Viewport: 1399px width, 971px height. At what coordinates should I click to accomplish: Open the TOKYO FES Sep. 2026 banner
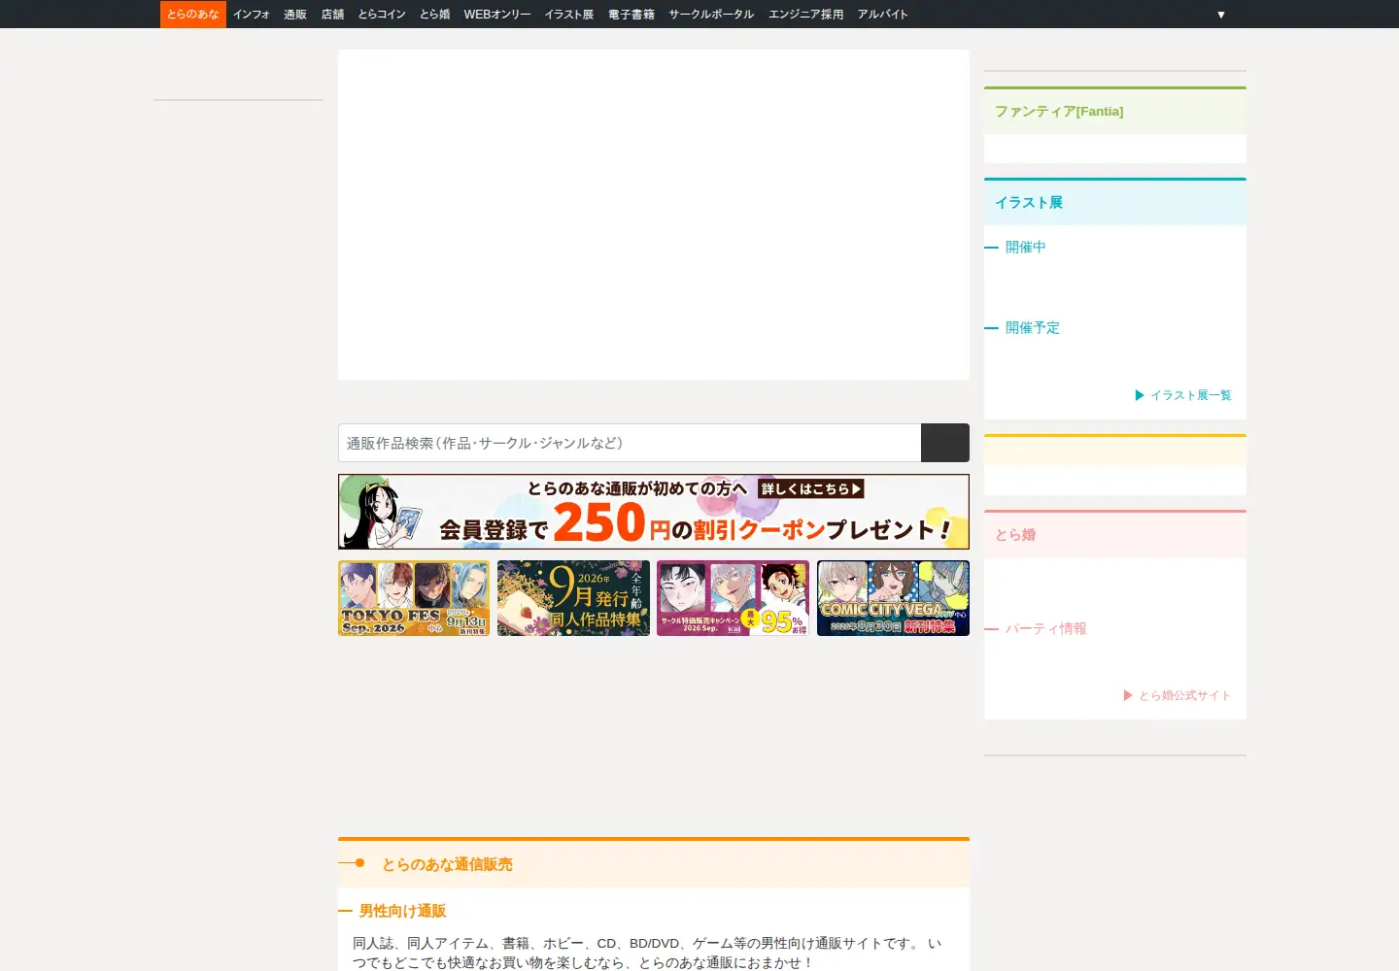click(x=414, y=598)
